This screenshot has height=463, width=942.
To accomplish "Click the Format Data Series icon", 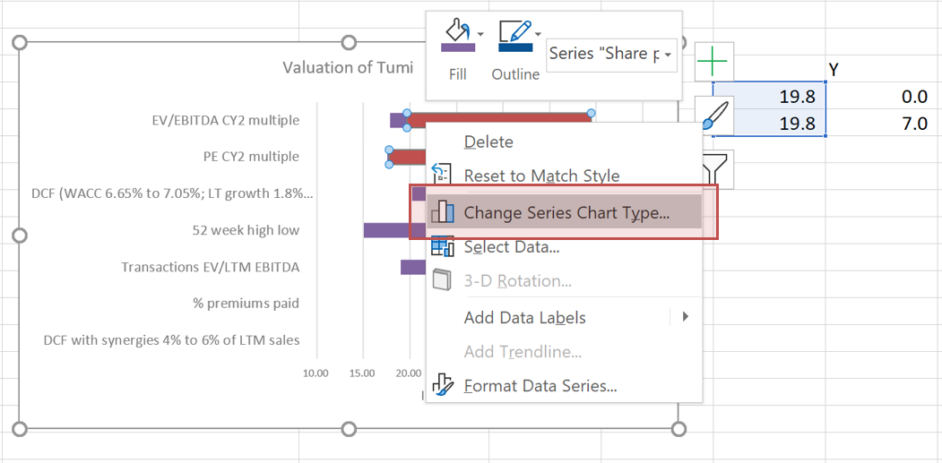I will point(444,386).
